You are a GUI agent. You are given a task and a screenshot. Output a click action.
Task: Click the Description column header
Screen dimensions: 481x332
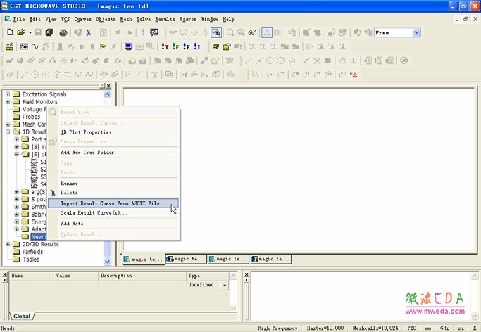pos(142,276)
